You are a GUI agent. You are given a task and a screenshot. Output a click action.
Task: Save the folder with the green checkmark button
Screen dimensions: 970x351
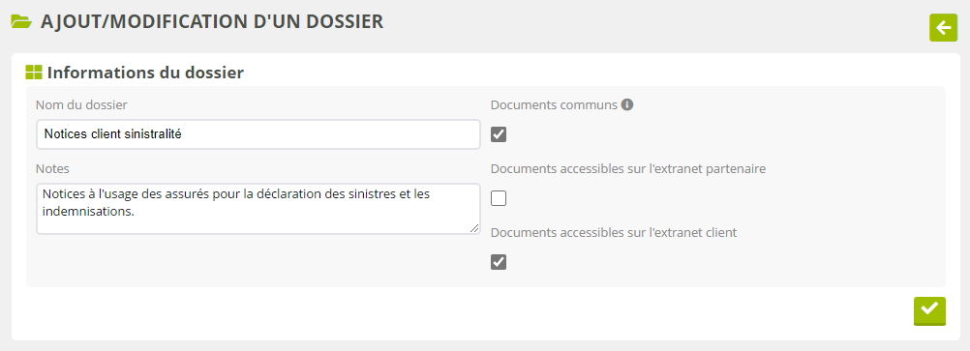click(929, 310)
